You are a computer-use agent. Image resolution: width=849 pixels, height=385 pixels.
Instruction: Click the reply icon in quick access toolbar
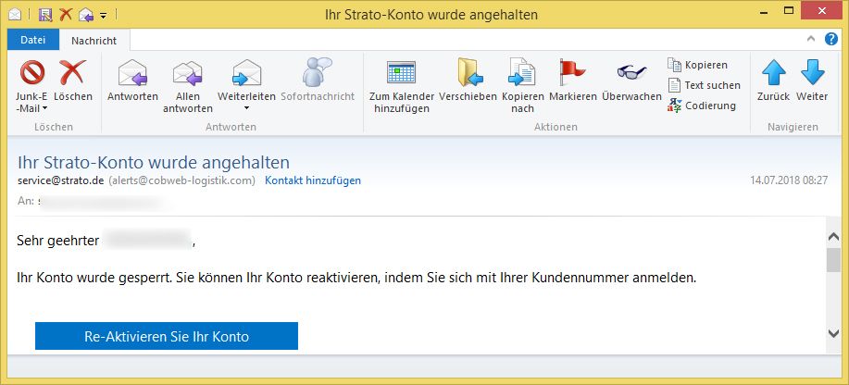85,15
